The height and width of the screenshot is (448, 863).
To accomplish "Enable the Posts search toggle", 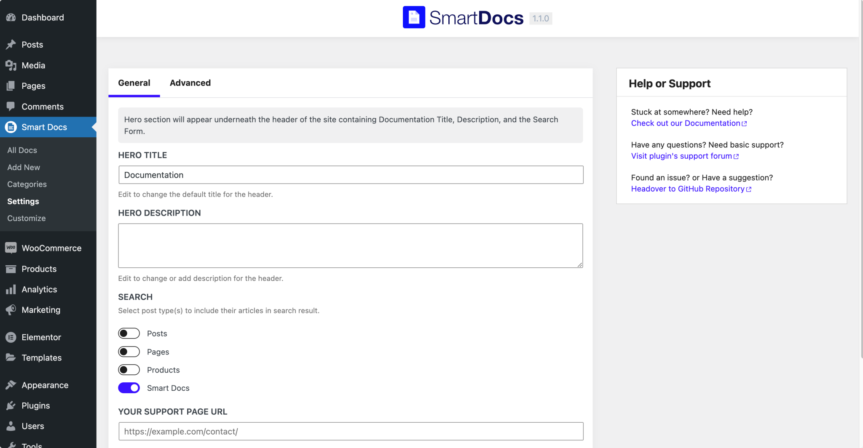I will click(129, 333).
